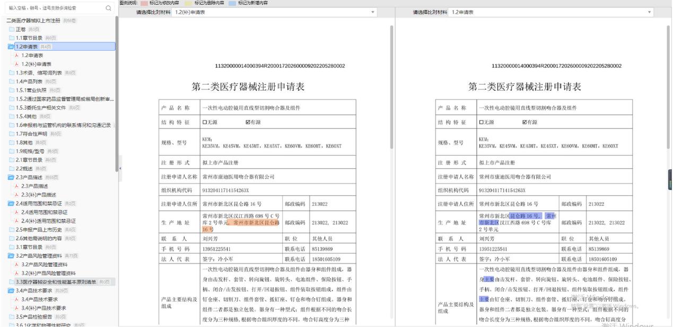
Task: Click the folder icon beside 1.8其他
Action: (x=12, y=142)
